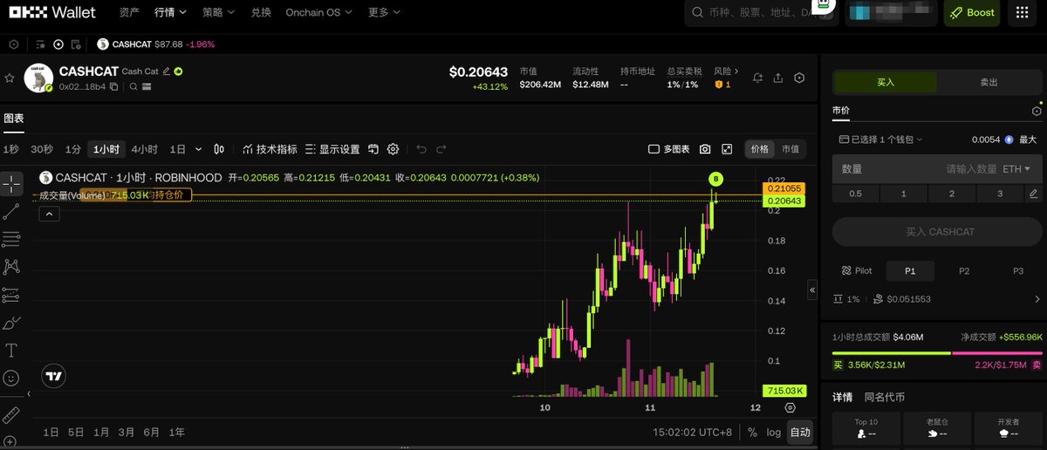Screen dimensions: 1047x450
Task: Choose the 0.5 ETH preset amount
Action: pyautogui.click(x=856, y=194)
